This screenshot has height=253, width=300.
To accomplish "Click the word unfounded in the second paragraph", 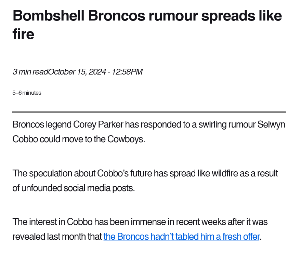I will click(41, 188).
